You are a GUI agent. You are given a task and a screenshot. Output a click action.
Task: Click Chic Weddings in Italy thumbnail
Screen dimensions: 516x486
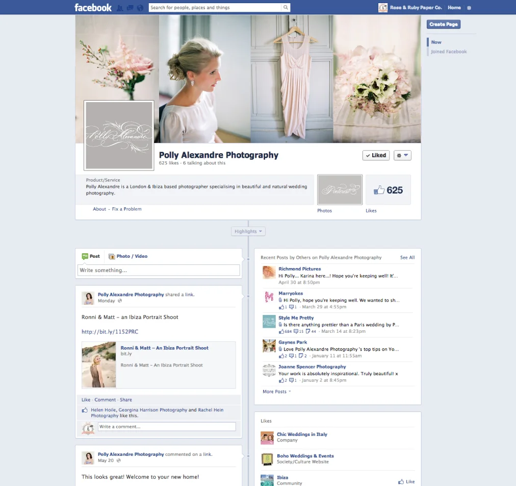click(267, 438)
